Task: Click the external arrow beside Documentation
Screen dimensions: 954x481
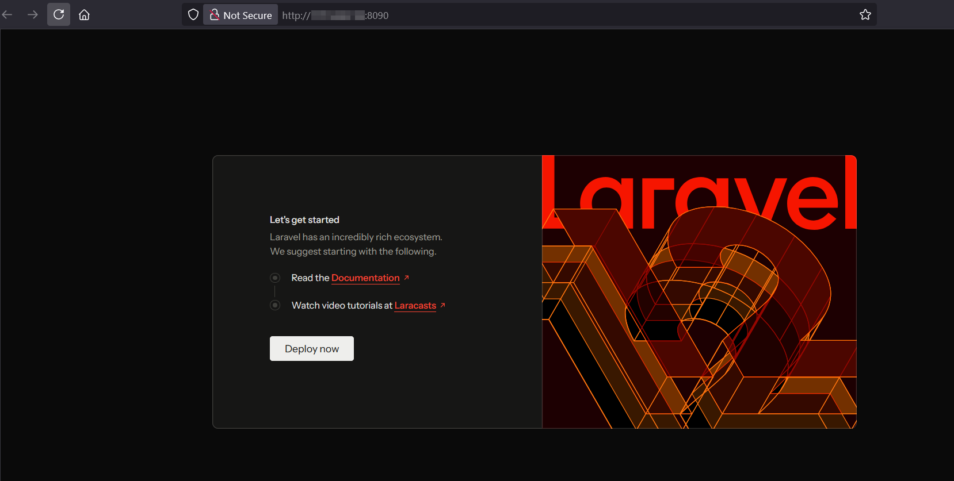Action: [x=406, y=278]
